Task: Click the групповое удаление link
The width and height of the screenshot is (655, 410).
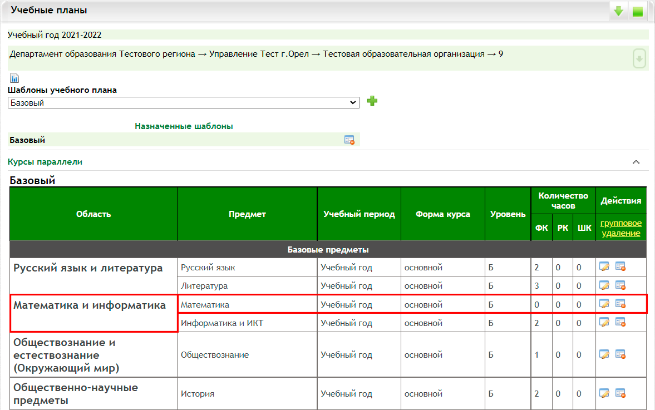Action: click(x=620, y=228)
